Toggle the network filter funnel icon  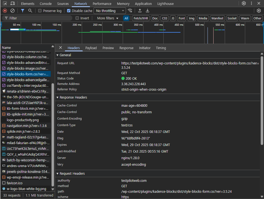coord(23,11)
